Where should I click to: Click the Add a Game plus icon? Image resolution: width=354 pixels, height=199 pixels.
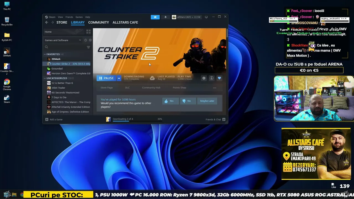pyautogui.click(x=47, y=119)
